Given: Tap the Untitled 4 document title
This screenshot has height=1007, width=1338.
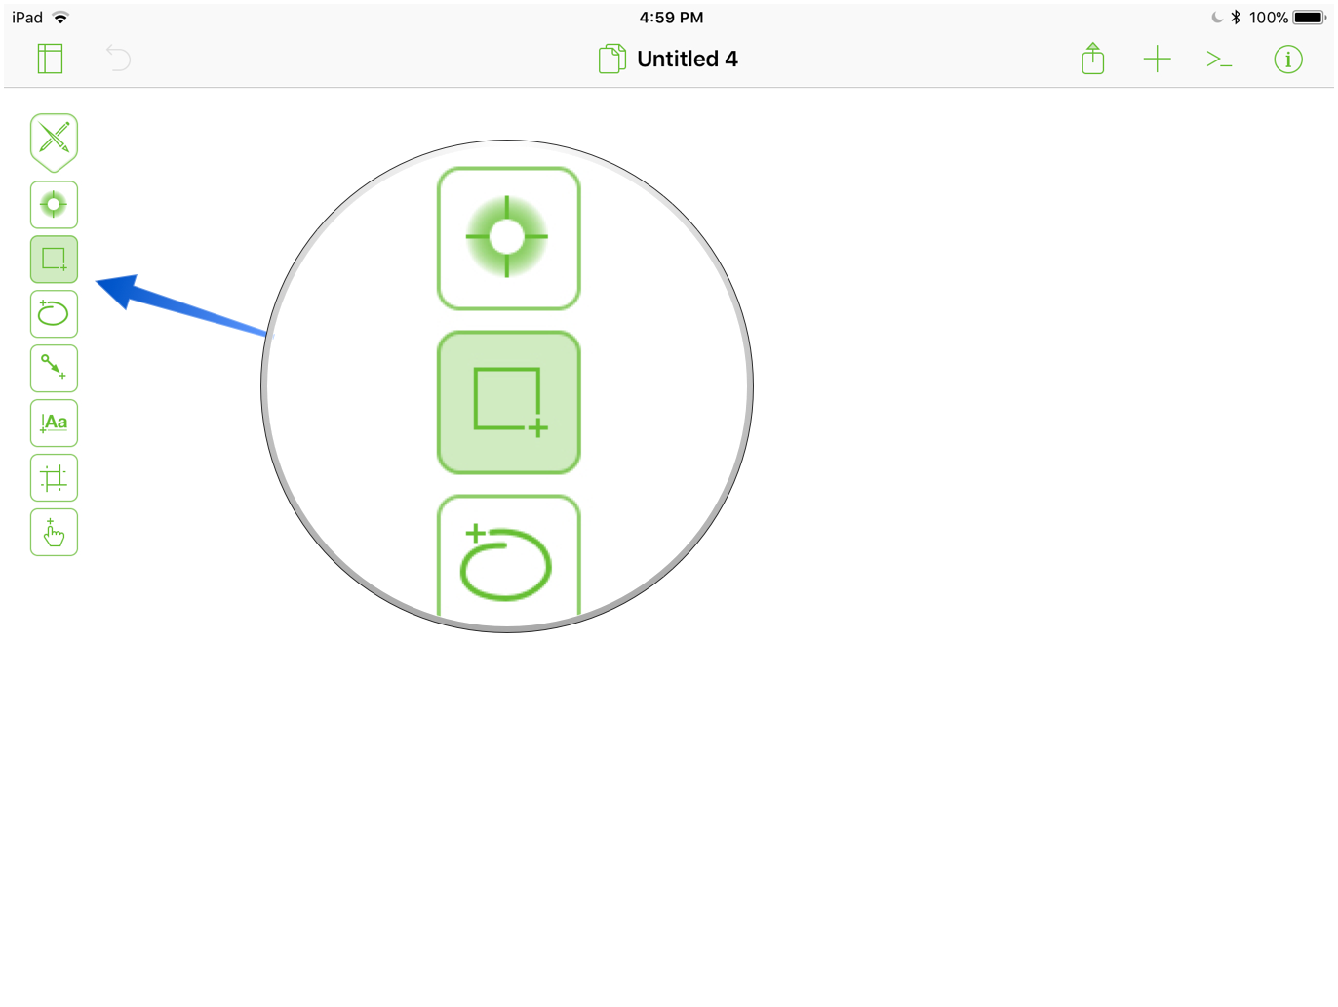Looking at the screenshot, I should (x=687, y=60).
